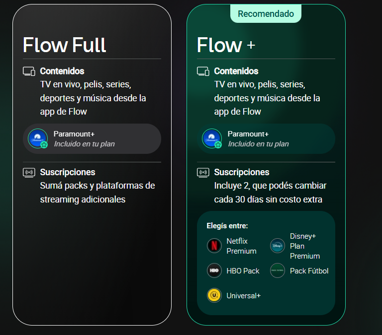Viewport: 382px width, 335px height.
Task: Click Contenidos heading in Flow Full card
Action: pos(62,71)
